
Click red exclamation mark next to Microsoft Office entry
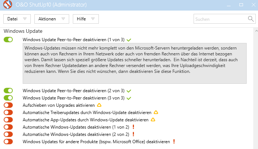pyautogui.click(x=174, y=141)
